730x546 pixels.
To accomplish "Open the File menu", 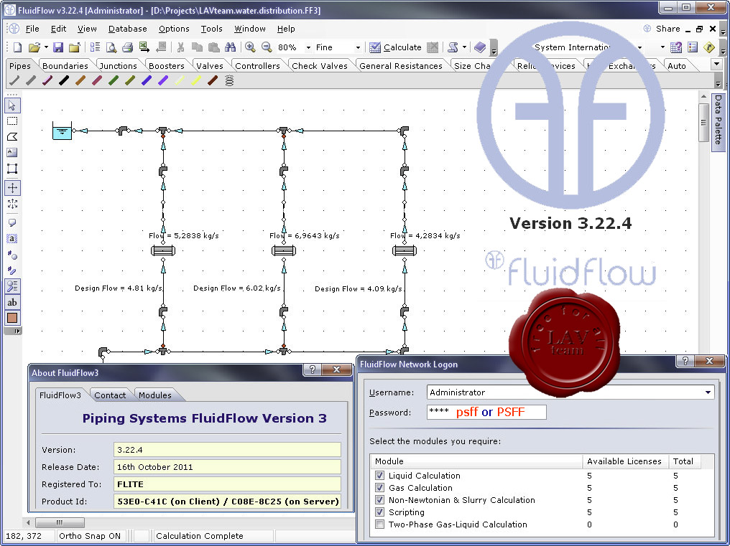I will (x=32, y=29).
